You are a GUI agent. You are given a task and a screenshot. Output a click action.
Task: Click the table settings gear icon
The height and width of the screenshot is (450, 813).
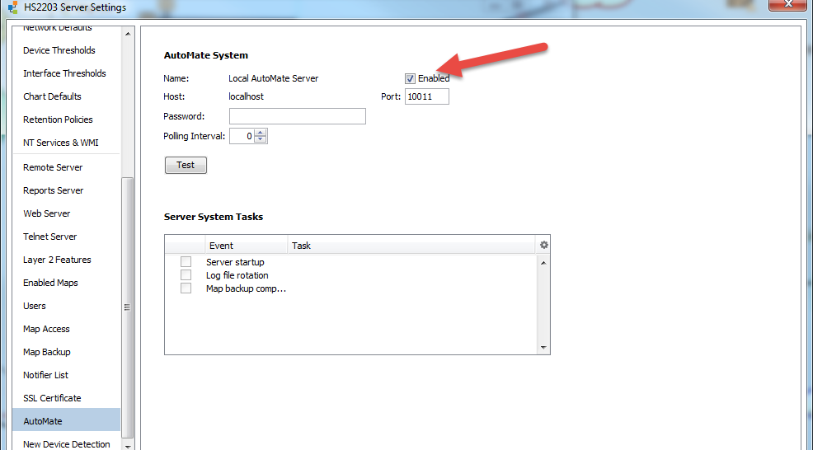click(543, 245)
